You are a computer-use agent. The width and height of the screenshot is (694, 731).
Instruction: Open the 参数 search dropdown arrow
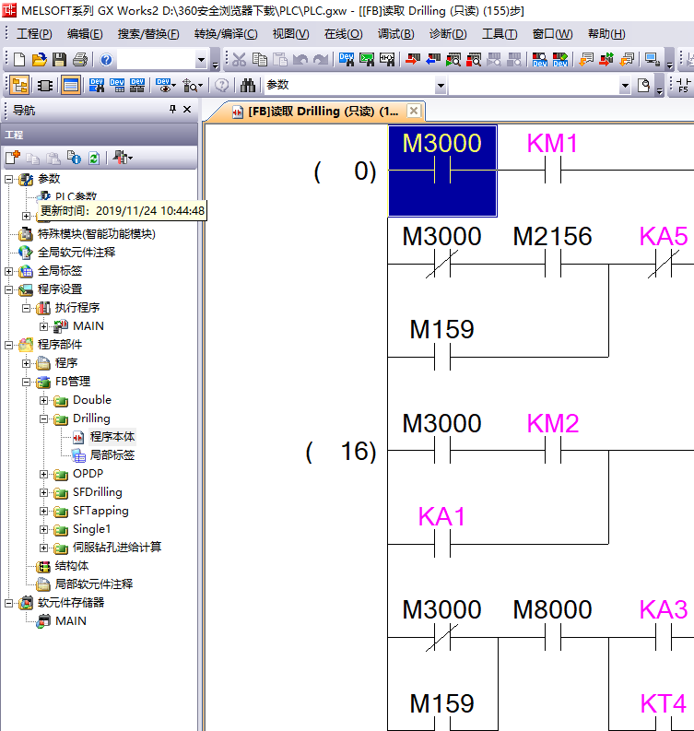click(x=441, y=86)
